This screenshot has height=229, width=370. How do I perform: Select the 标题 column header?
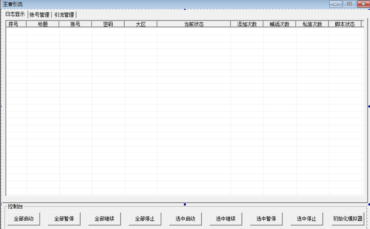[43, 24]
